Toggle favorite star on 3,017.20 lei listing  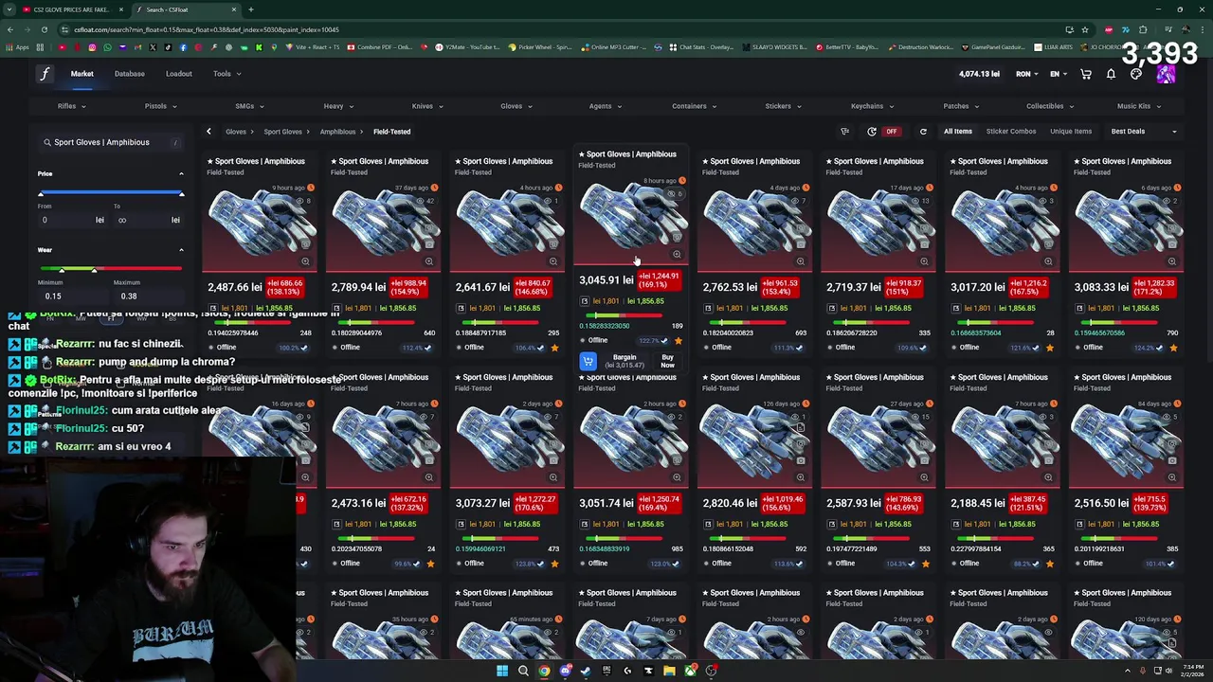(1049, 348)
